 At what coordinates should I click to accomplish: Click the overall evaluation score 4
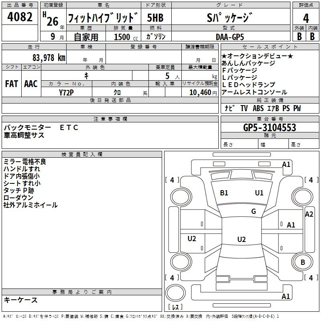306,18
